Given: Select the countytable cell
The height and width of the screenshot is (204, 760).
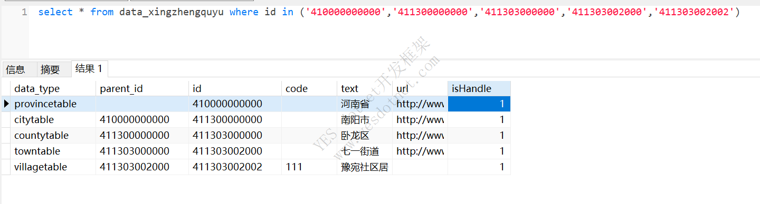Looking at the screenshot, I should click(x=53, y=136).
